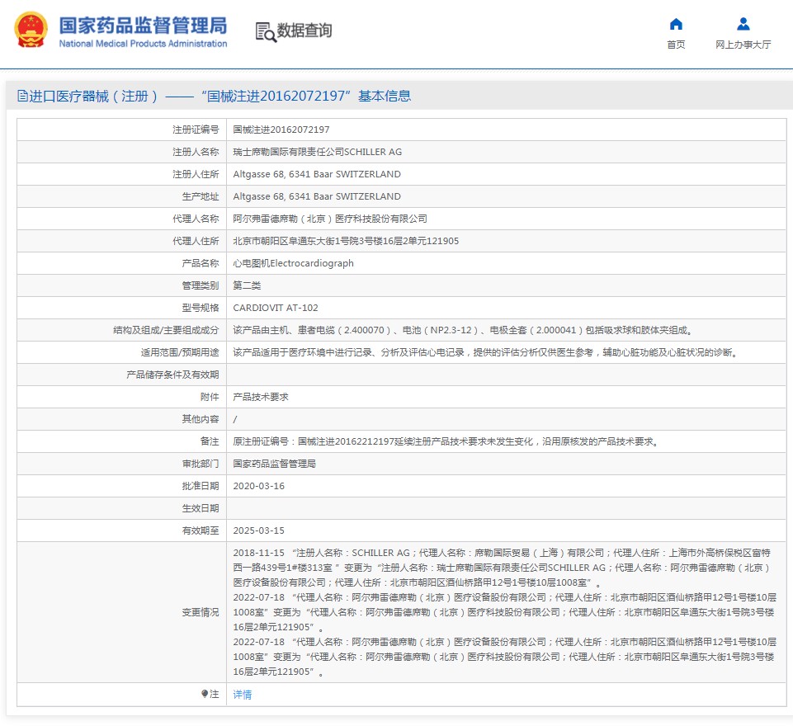Select agent name 阿尔弗雷德席勒（北京）医疗科技股份有限公司

click(330, 219)
